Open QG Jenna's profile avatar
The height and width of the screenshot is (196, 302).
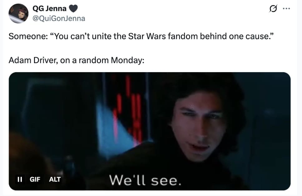pos(18,13)
